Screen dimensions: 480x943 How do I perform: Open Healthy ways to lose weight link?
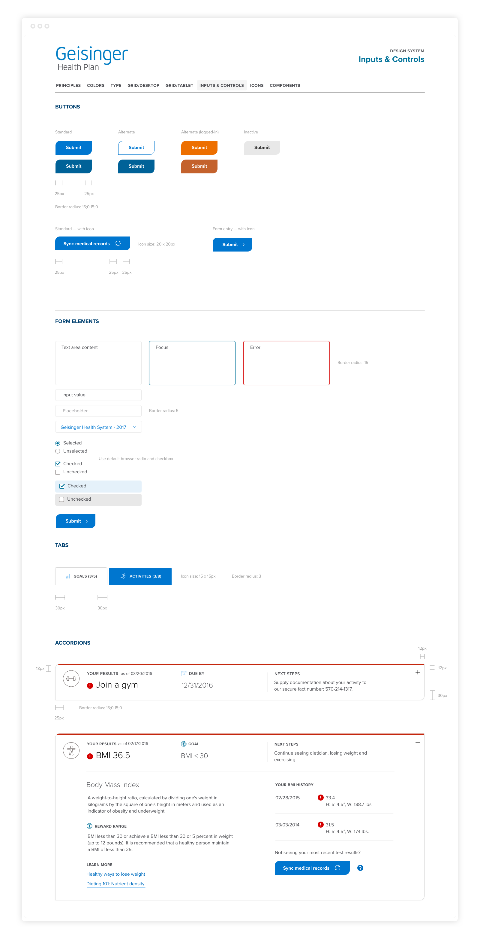pos(115,874)
